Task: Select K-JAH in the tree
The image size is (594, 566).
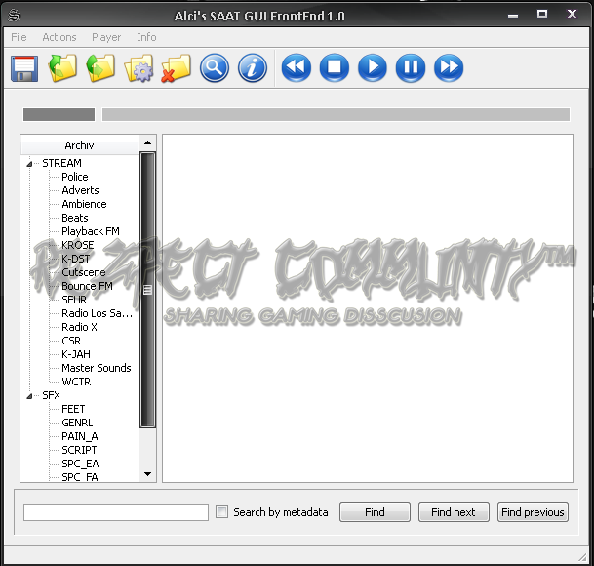Action: (76, 354)
